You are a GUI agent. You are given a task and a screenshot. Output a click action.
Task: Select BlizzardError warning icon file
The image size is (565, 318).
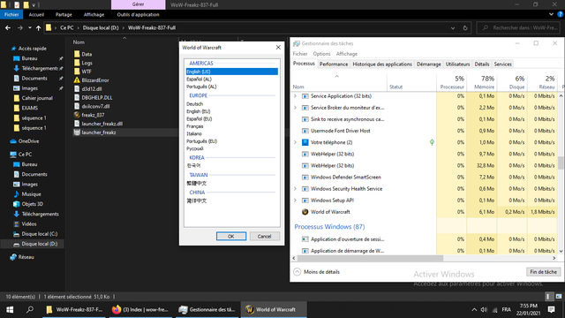77,80
